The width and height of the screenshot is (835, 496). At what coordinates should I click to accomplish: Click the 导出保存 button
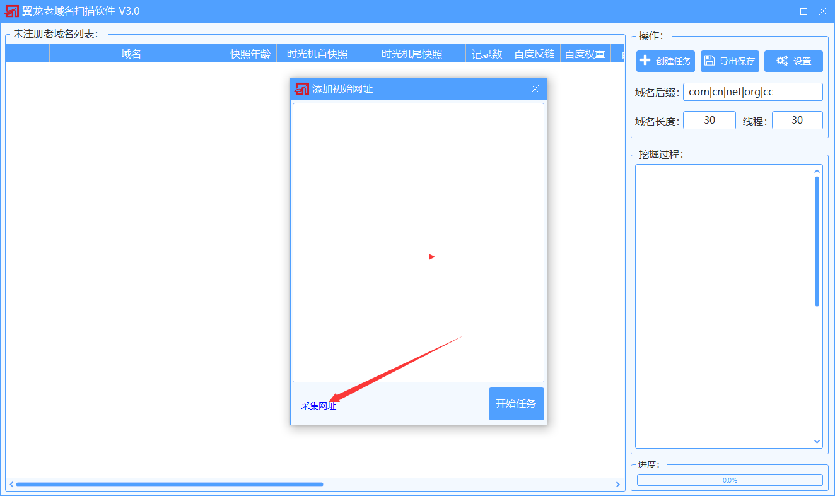tap(730, 61)
